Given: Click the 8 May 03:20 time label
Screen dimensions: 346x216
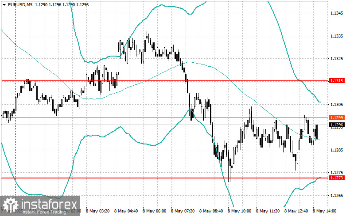Looking at the screenshot, I should [97, 211].
